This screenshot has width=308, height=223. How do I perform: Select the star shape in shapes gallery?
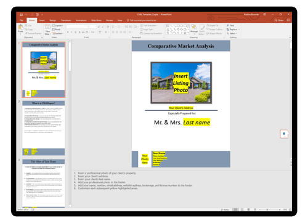185,33
